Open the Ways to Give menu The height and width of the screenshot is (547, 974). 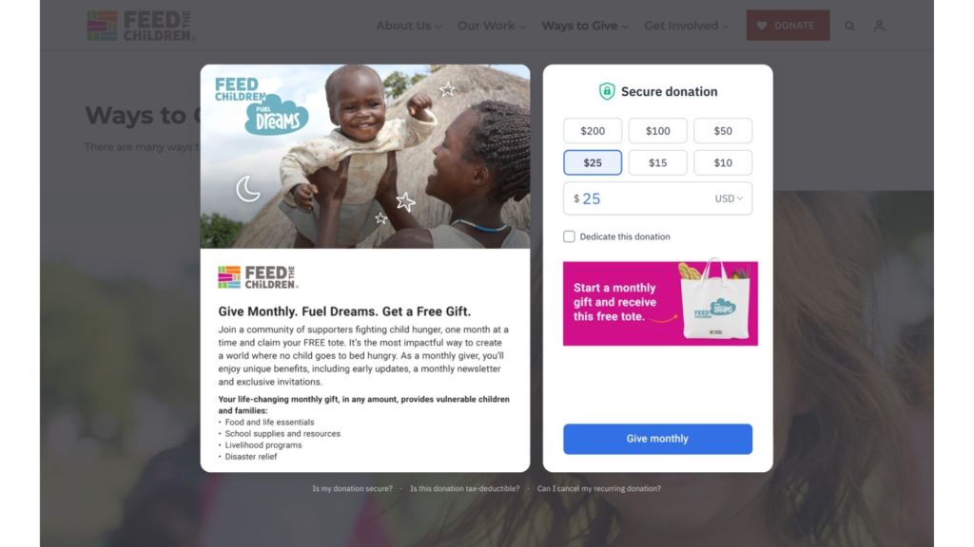click(x=585, y=26)
